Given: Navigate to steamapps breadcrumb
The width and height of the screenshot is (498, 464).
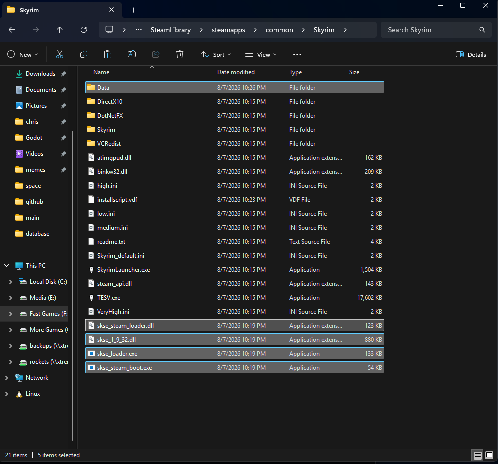Looking at the screenshot, I should (228, 30).
